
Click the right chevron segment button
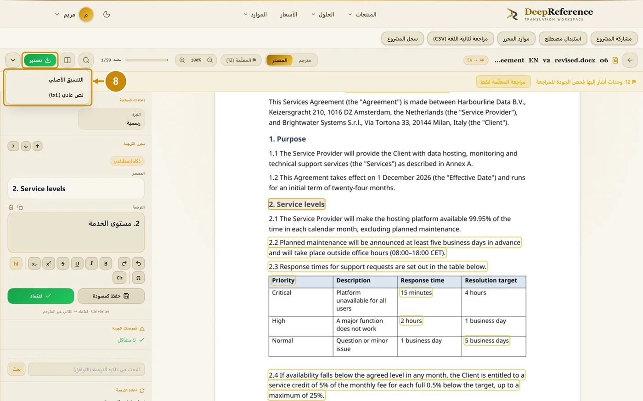tap(13, 146)
